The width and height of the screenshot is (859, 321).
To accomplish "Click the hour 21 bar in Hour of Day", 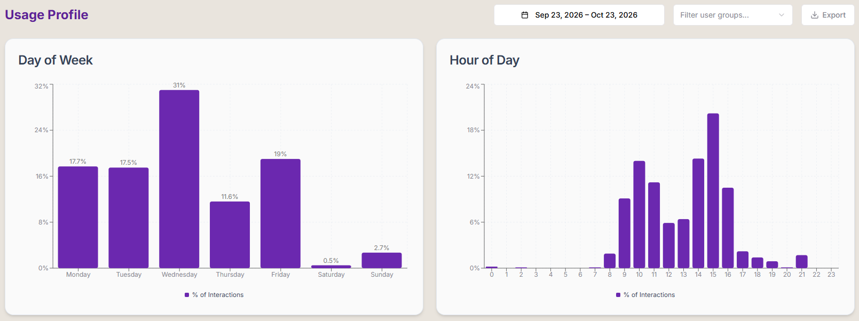I will pos(802,262).
